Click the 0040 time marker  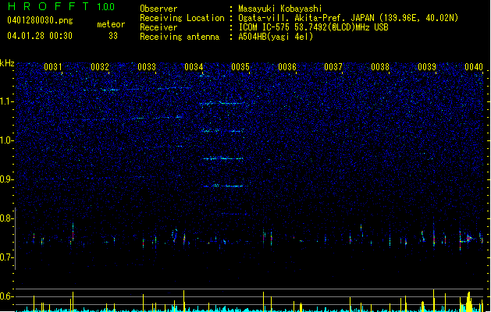coord(474,66)
